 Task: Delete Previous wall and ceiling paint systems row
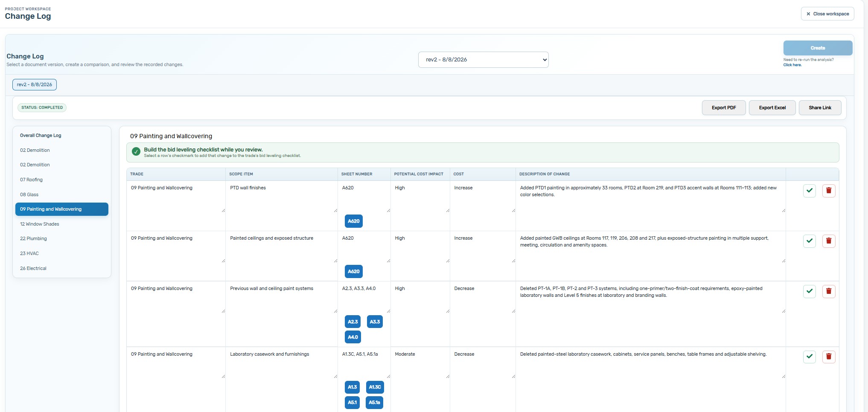tap(829, 291)
